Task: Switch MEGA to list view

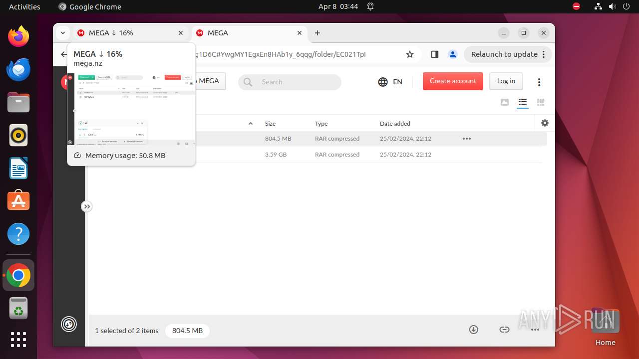Action: (x=523, y=102)
